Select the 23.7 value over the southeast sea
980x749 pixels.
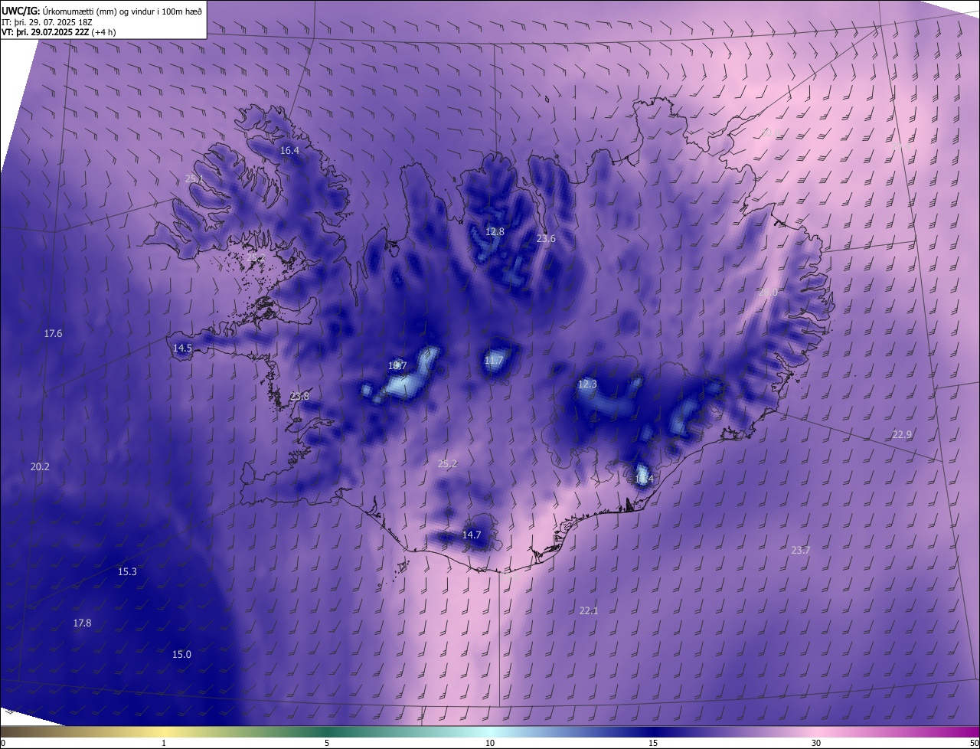click(800, 551)
